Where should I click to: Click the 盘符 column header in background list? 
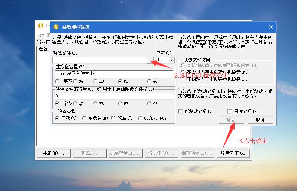point(43,49)
